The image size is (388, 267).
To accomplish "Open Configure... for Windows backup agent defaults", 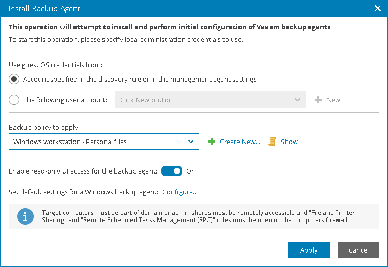I will pyautogui.click(x=180, y=192).
